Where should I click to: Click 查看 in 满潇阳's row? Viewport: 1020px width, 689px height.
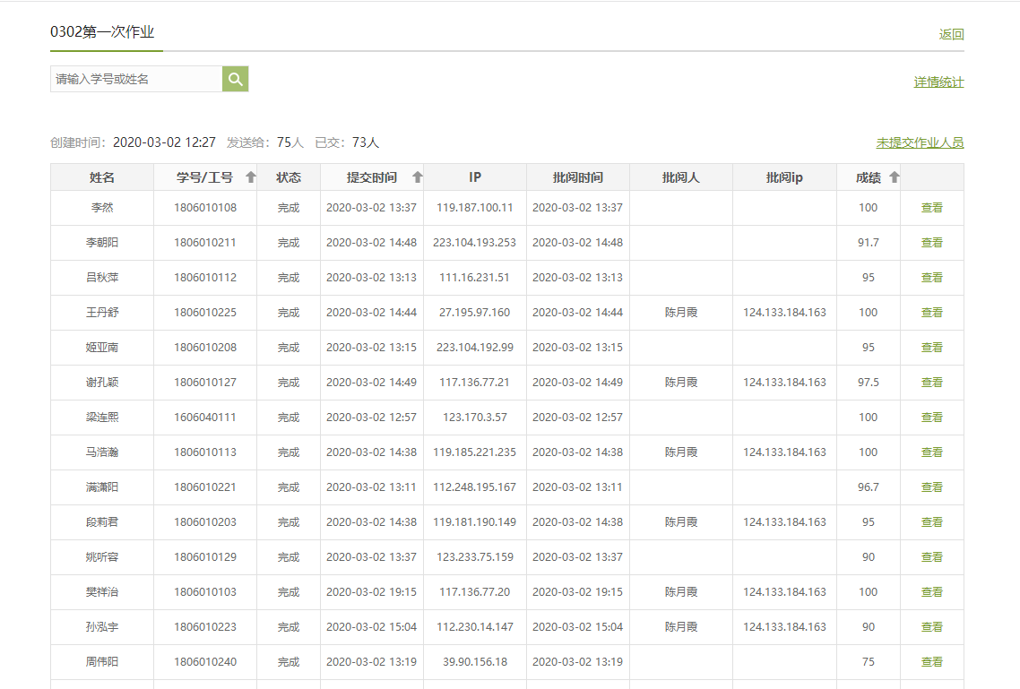931,487
